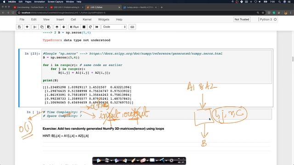Select the LIVE-1_Python browser tab
Viewport: 294px width, 165px height.
pos(103,7)
